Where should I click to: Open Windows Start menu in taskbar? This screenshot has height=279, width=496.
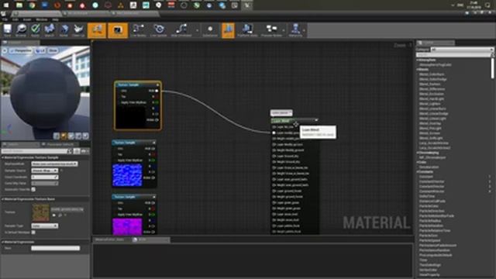point(6,5)
